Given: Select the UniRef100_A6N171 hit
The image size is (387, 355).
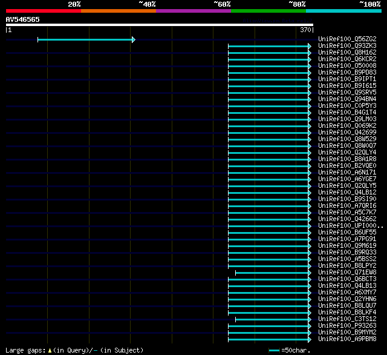Looking at the screenshot, I should pos(347,173).
